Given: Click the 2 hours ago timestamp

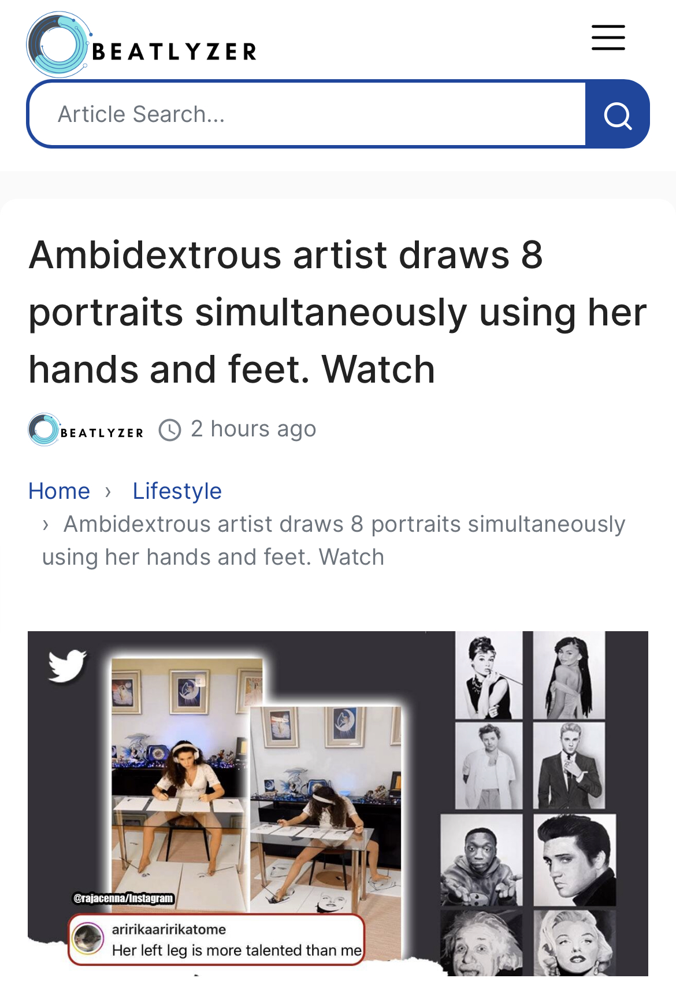Looking at the screenshot, I should [x=254, y=429].
